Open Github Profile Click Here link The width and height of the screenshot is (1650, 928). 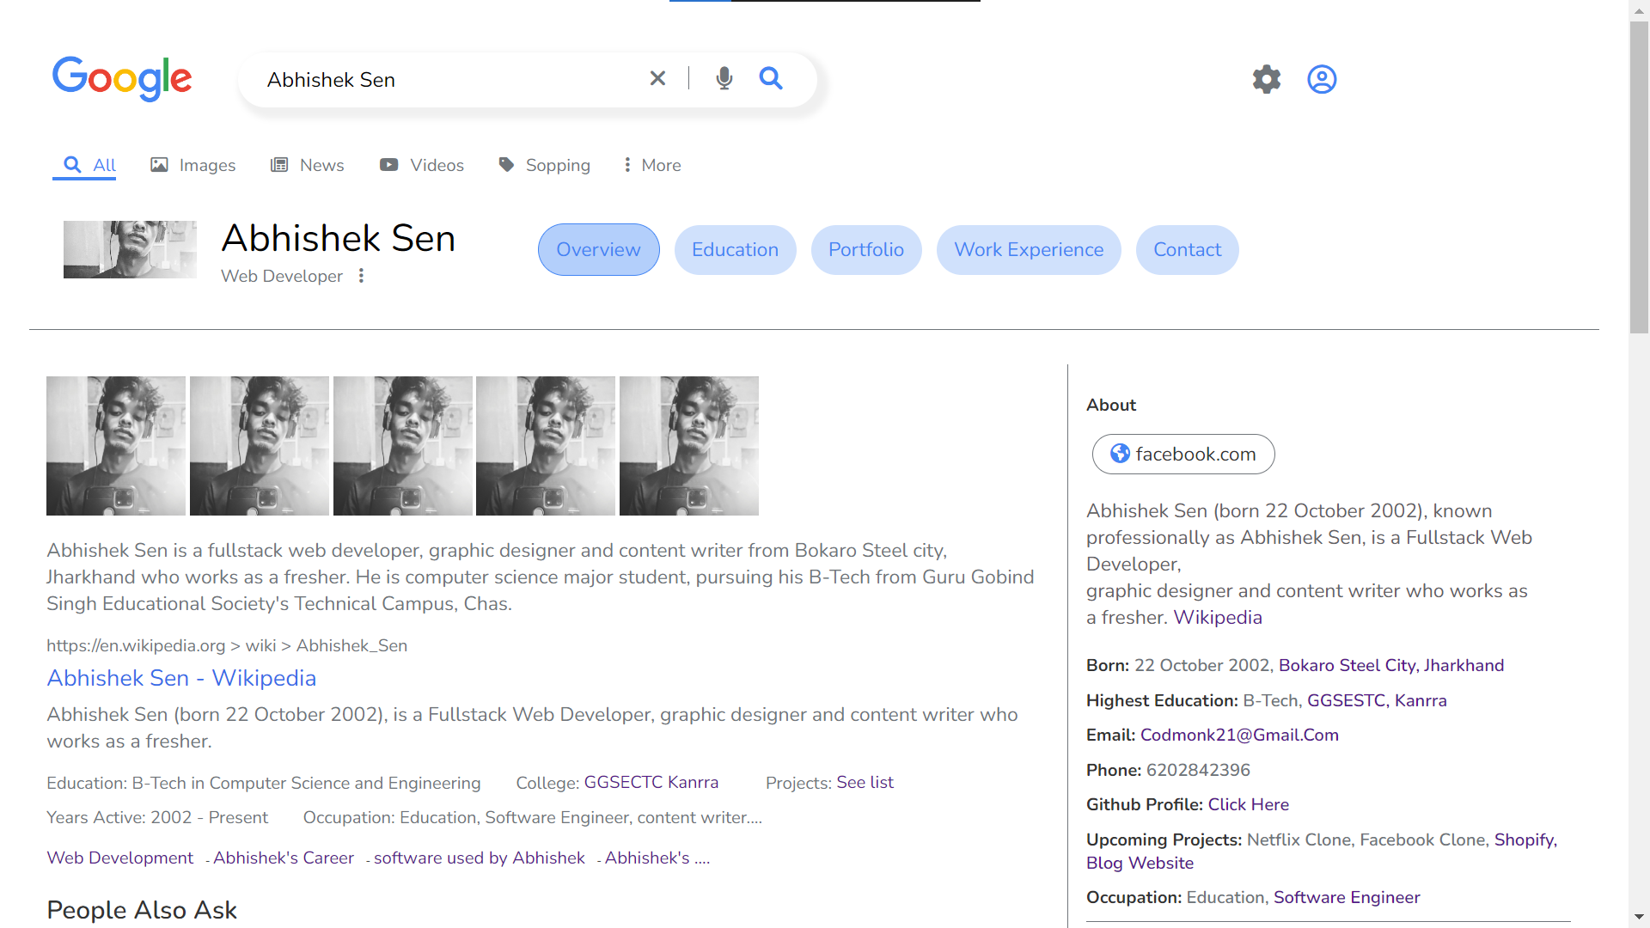pos(1249,804)
